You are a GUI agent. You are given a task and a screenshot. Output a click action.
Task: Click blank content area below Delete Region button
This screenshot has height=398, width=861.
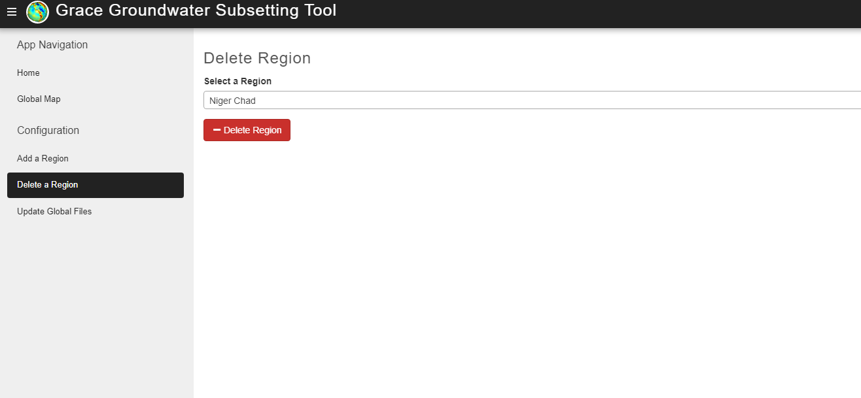point(523,268)
